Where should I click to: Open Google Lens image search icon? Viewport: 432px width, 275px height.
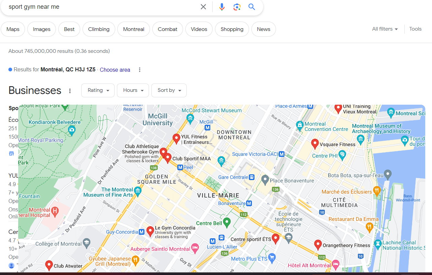tap(237, 7)
